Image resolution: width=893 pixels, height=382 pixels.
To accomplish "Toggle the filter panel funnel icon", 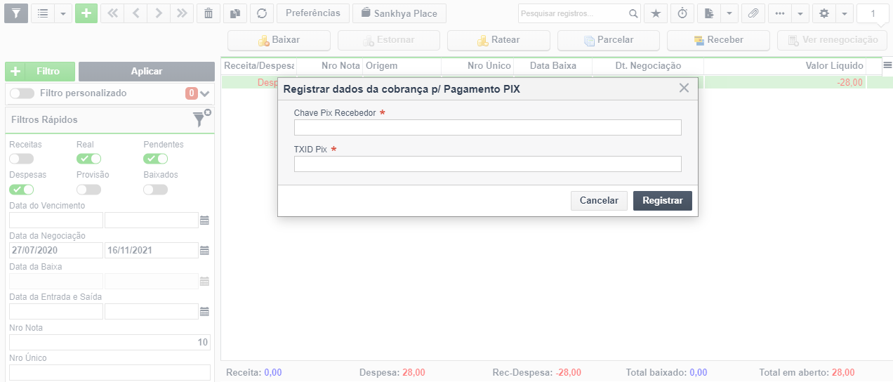I will point(16,13).
